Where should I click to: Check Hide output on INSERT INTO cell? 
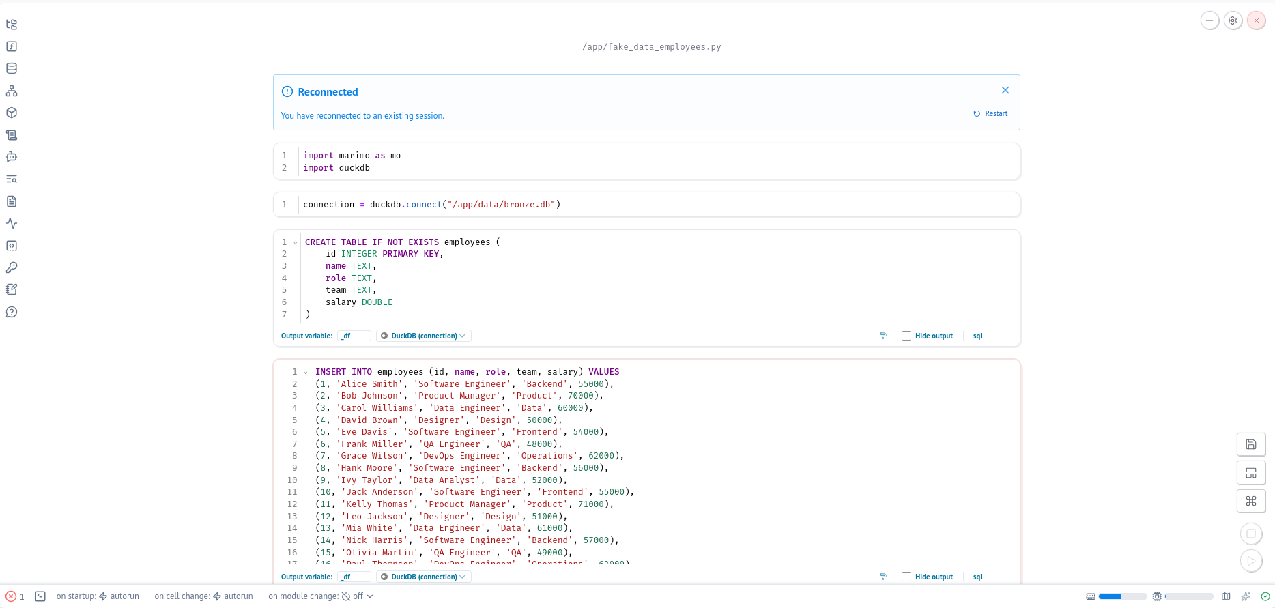pos(906,577)
